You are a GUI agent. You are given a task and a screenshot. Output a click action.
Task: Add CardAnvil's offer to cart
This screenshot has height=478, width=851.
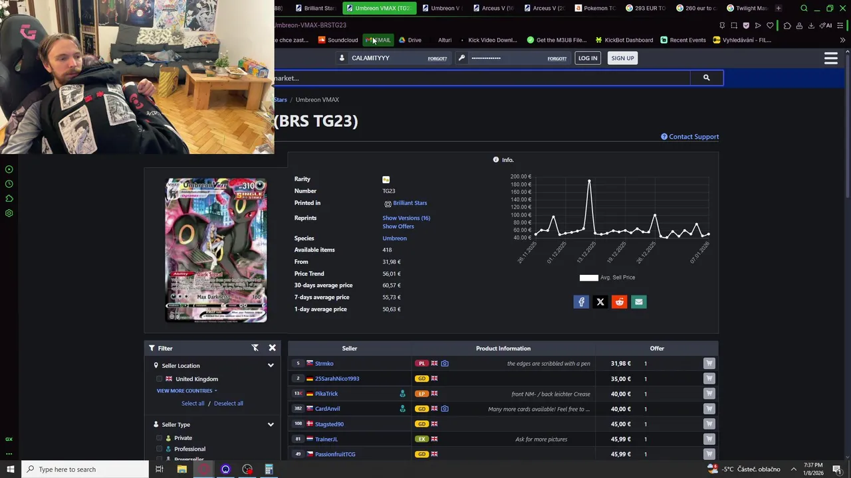[x=709, y=409]
